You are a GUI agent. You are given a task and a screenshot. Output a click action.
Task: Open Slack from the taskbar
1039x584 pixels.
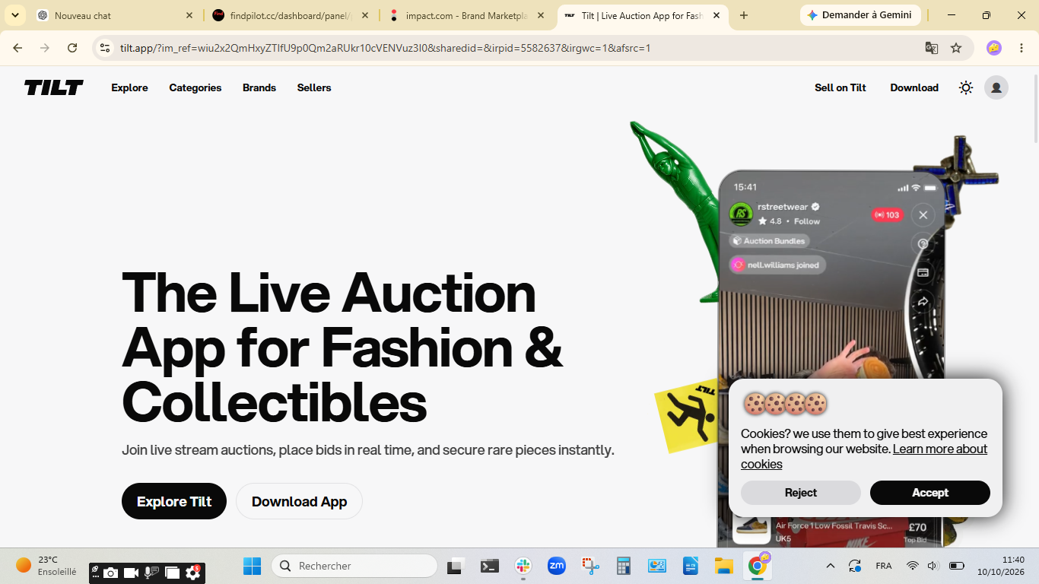point(523,566)
